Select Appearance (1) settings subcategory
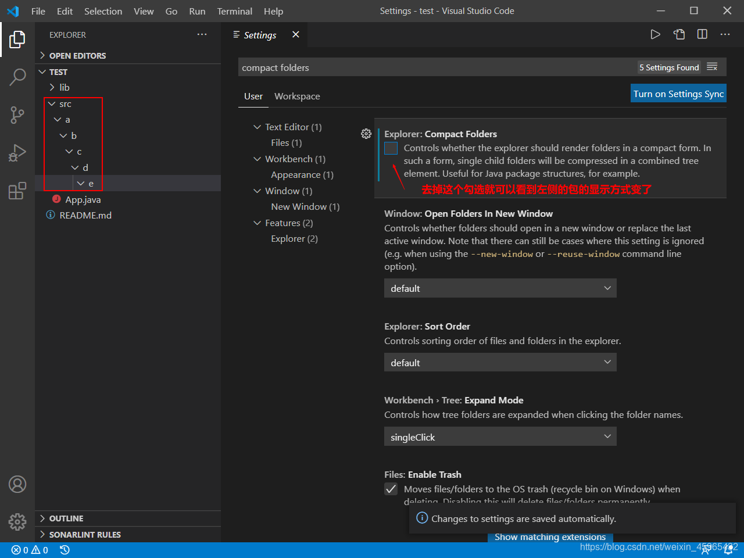The height and width of the screenshot is (558, 744). click(x=302, y=174)
